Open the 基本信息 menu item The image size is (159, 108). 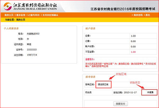pos(21,15)
